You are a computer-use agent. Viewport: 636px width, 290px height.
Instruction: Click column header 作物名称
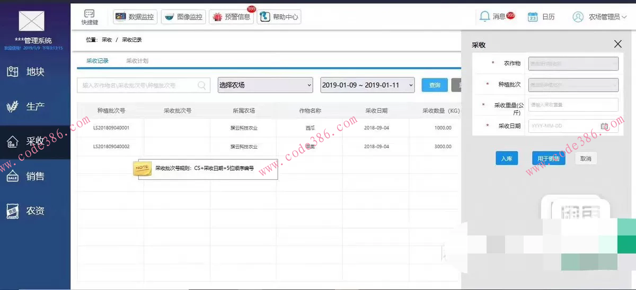[310, 111]
